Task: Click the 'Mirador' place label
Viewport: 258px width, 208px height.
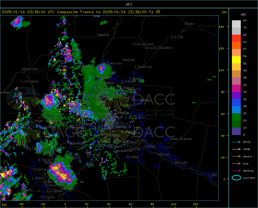Action: pyautogui.click(x=132, y=157)
